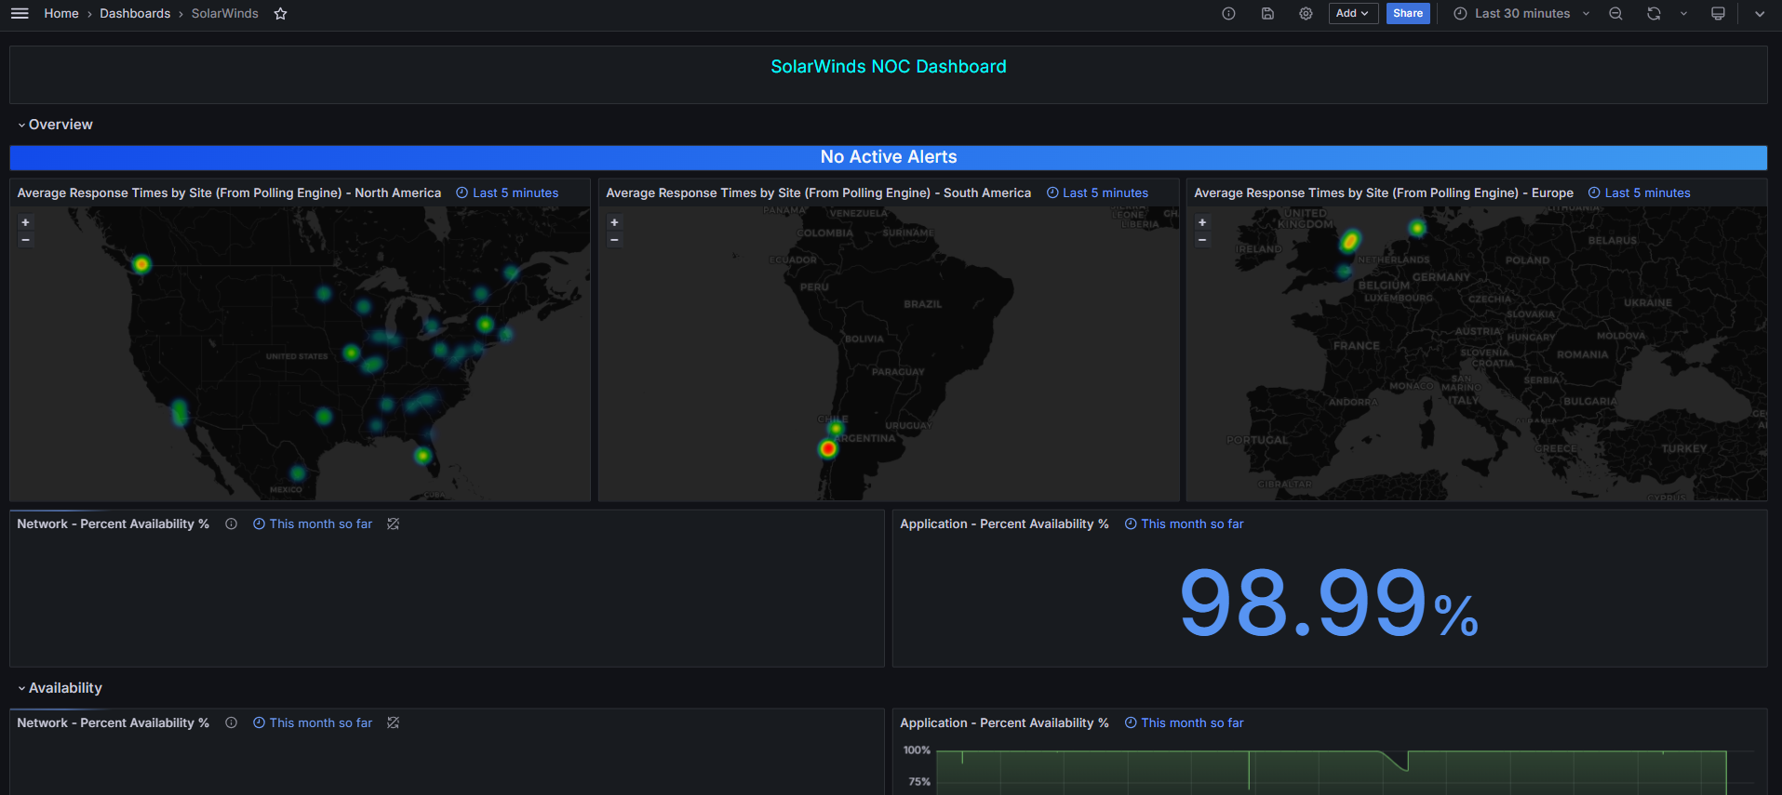The image size is (1782, 795).
Task: Click Last 5 minutes on the North America panel
Action: click(x=507, y=193)
